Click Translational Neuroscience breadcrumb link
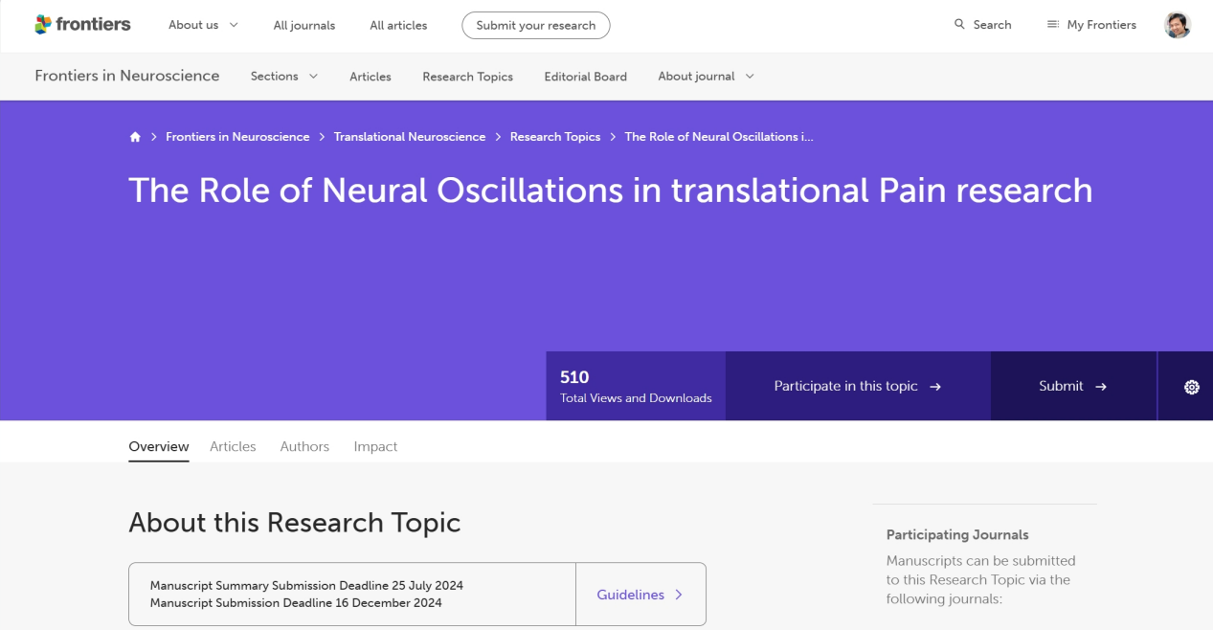The image size is (1213, 630). click(x=409, y=137)
